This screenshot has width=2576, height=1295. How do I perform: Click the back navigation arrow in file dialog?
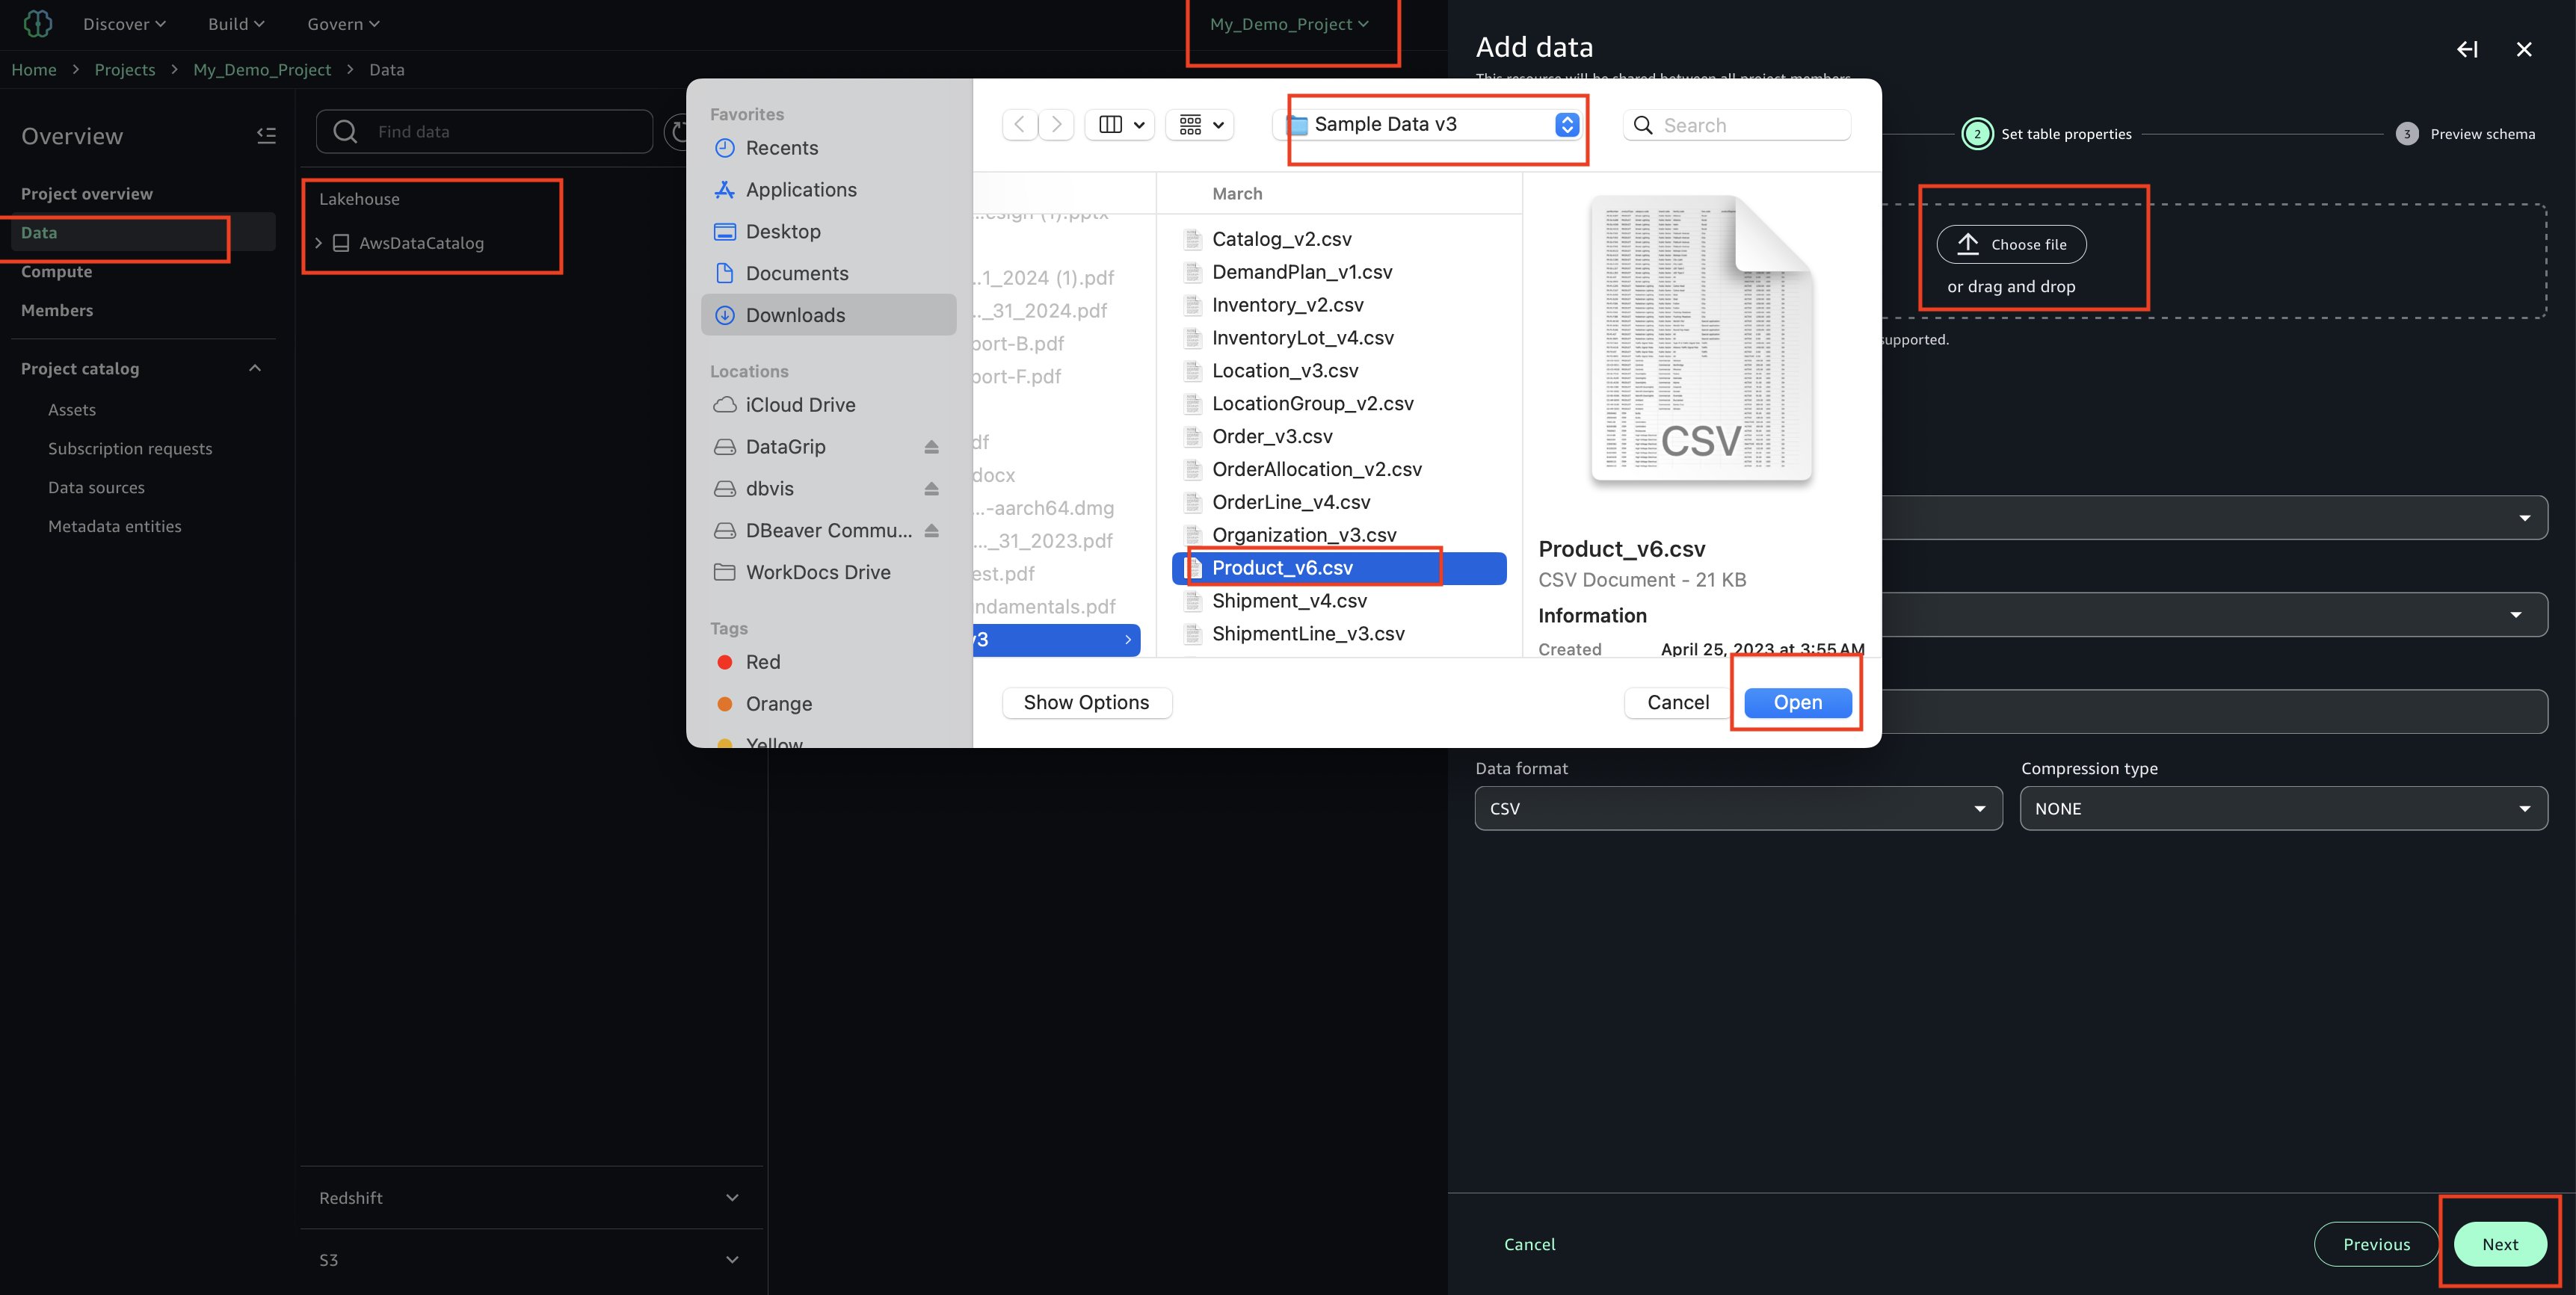click(x=1019, y=125)
